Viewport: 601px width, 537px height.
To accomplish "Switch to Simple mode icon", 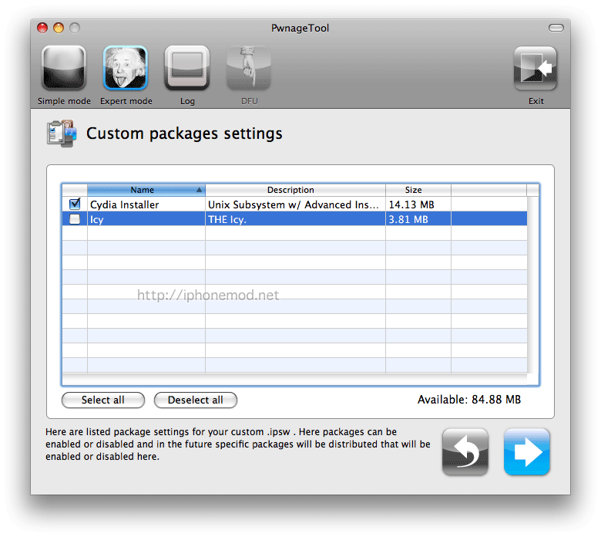I will coord(64,68).
